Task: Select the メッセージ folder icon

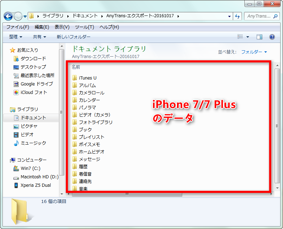Action: tap(74, 159)
